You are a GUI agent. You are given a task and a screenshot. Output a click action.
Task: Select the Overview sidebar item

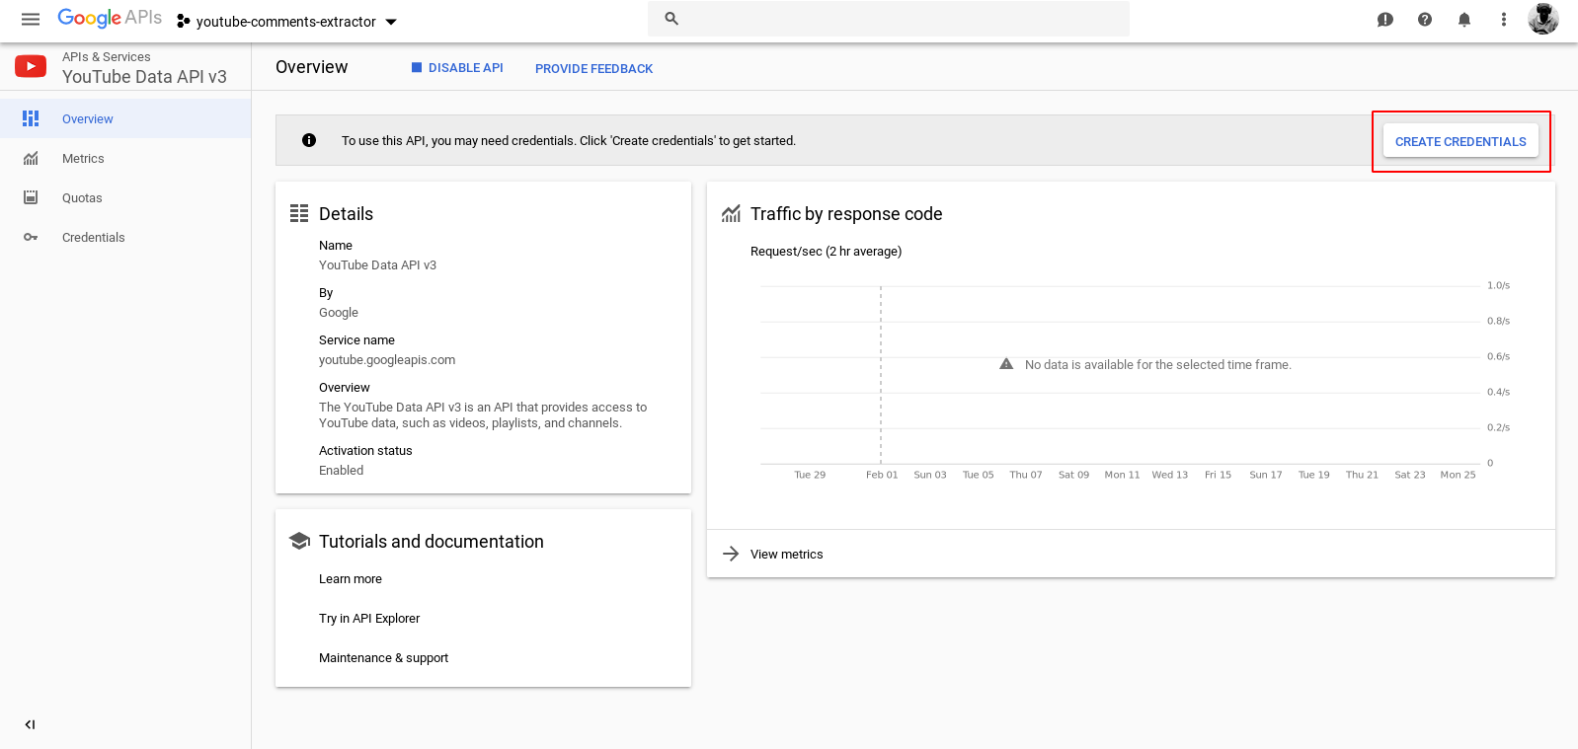pyautogui.click(x=87, y=119)
